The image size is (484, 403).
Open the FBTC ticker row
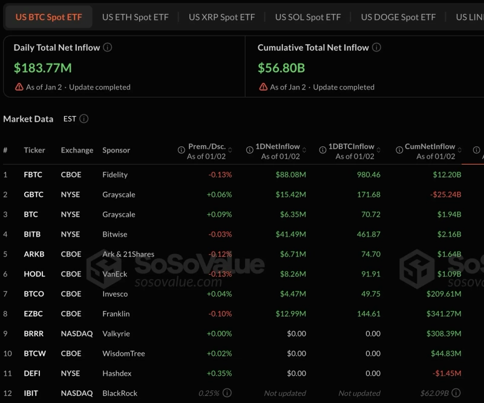click(33, 175)
